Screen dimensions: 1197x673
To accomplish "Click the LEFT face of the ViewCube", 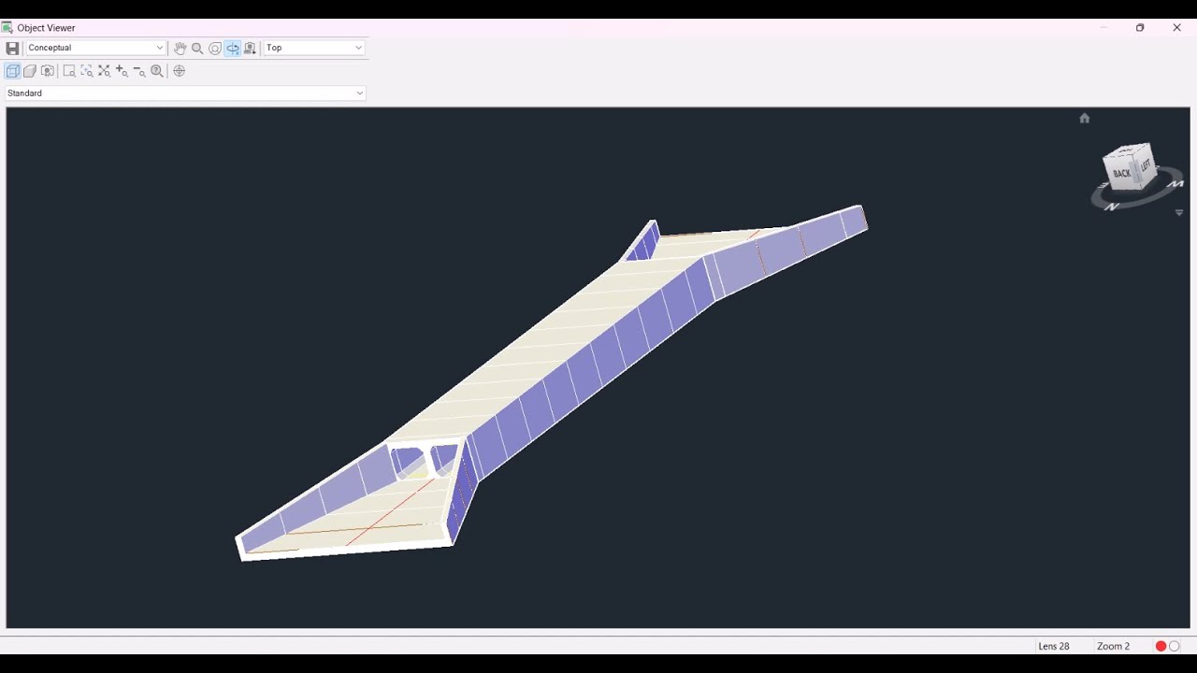I will (1146, 165).
